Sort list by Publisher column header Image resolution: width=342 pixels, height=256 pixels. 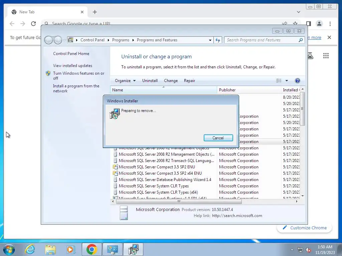249,90
